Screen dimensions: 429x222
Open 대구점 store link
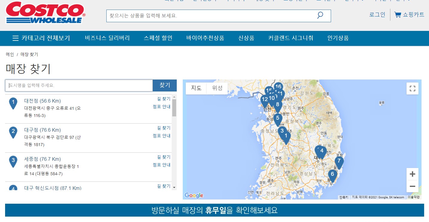(x=43, y=130)
